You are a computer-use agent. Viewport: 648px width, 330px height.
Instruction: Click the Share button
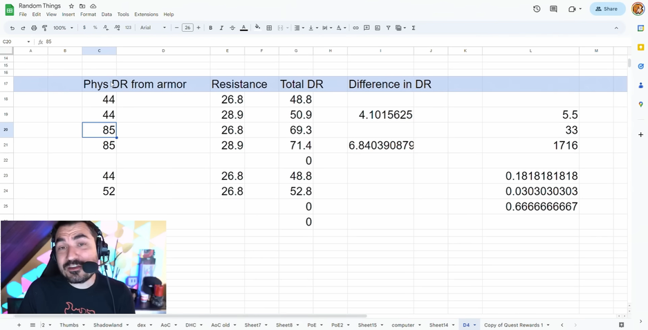tap(607, 9)
